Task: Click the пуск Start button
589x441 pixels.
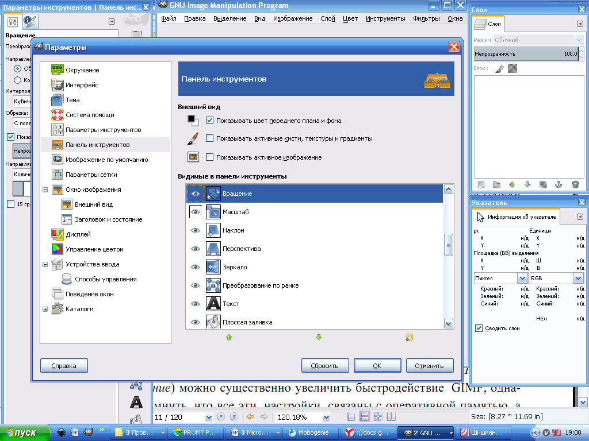Action: [x=25, y=433]
